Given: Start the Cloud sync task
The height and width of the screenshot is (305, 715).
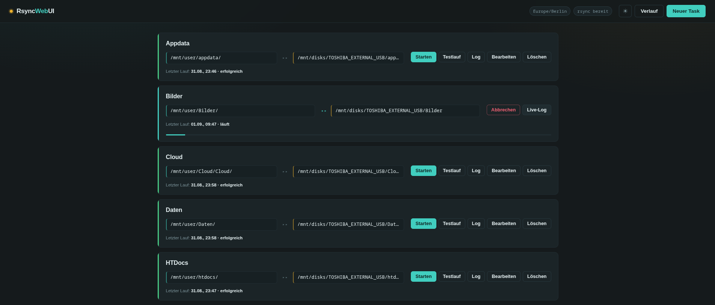Looking at the screenshot, I should 423,171.
